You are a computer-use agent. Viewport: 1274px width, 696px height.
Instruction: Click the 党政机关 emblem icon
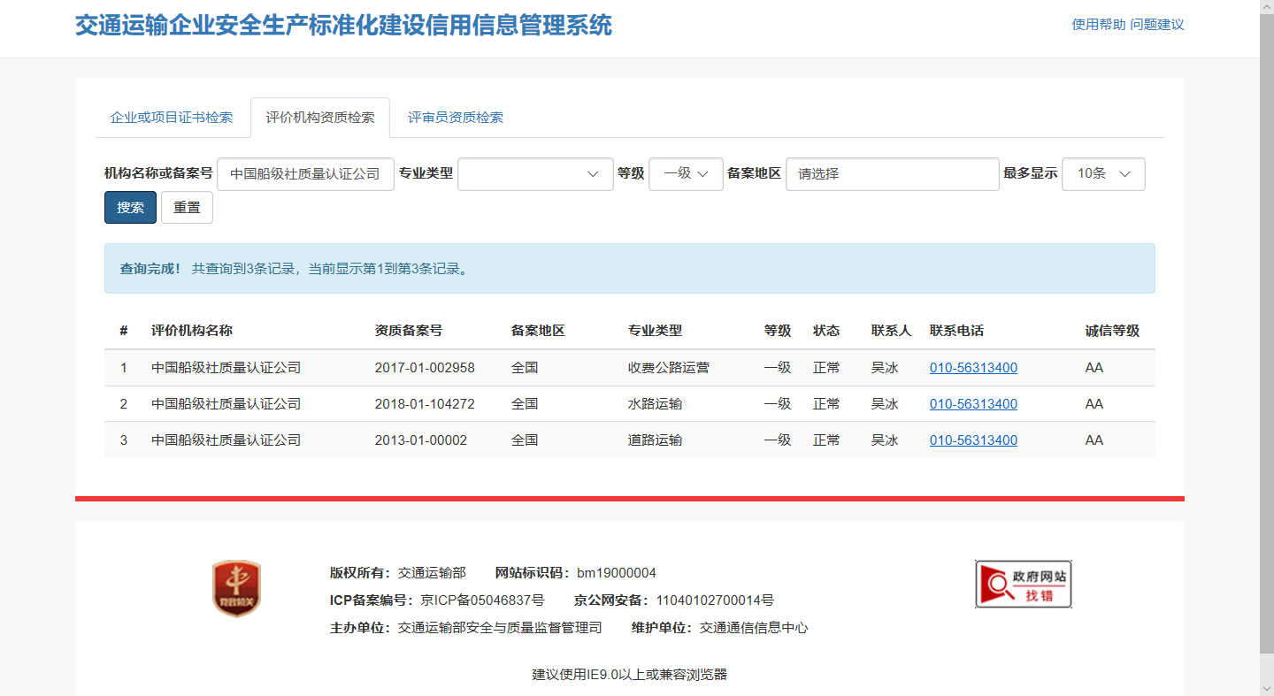point(236,588)
